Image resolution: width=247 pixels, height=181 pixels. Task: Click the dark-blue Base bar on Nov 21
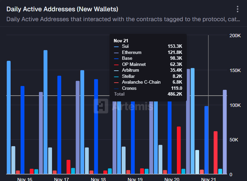coord(206,140)
